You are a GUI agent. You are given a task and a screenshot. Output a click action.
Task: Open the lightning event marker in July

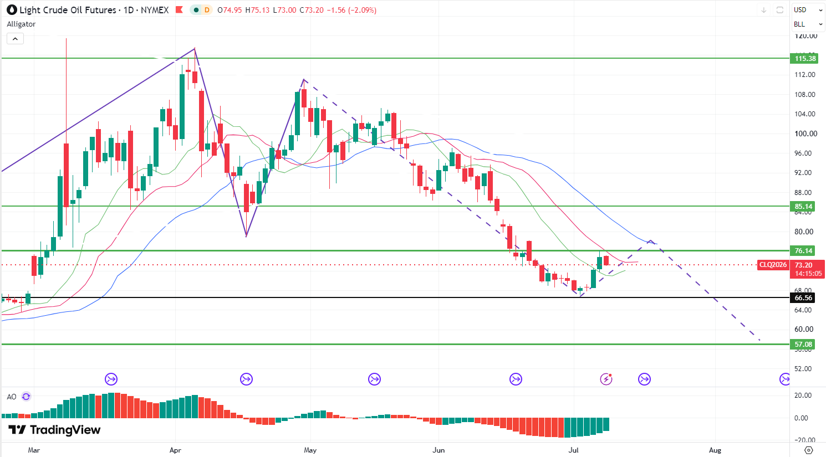click(x=606, y=379)
